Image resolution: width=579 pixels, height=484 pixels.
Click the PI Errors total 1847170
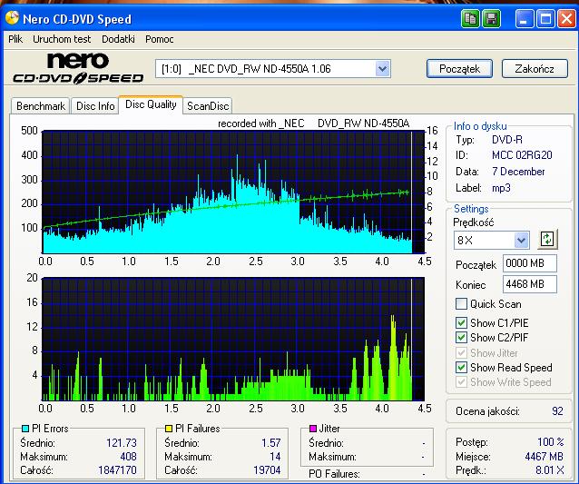pyautogui.click(x=117, y=470)
